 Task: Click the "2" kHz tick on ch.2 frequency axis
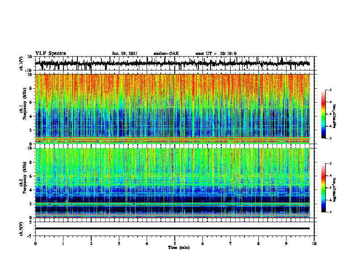(31, 204)
